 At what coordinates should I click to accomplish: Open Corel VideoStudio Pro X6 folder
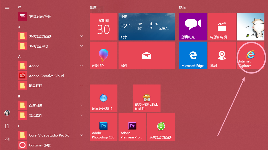pyautogui.click(x=51, y=135)
